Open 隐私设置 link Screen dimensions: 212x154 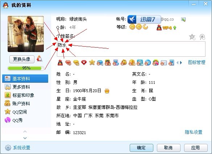pyautogui.click(x=194, y=132)
